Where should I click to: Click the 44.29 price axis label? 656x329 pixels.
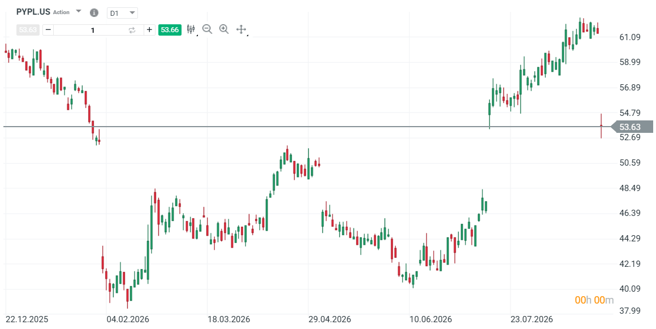coord(629,239)
